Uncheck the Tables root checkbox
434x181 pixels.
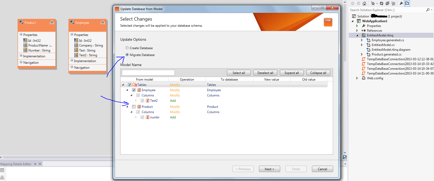point(129,85)
